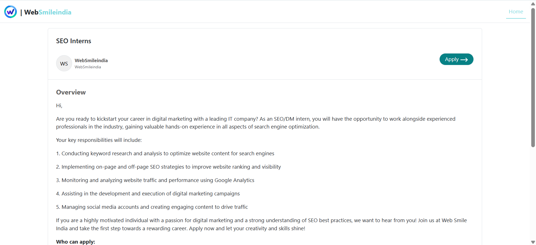This screenshot has height=245, width=536.
Task: Click the WS company avatar circle
Action: [64, 64]
